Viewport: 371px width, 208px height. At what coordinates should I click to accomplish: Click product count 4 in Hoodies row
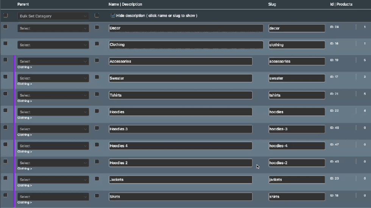[365, 111]
